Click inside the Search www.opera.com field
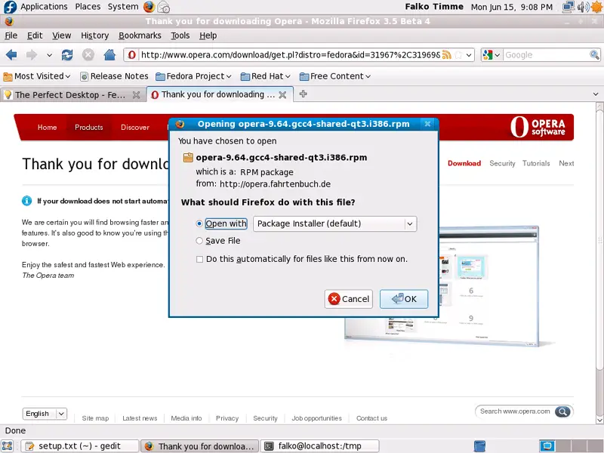The width and height of the screenshot is (604, 453). (x=515, y=411)
